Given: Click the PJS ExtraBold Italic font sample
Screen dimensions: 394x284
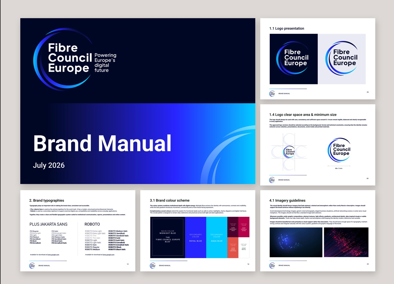Looking at the screenshot, I should coord(59,243).
